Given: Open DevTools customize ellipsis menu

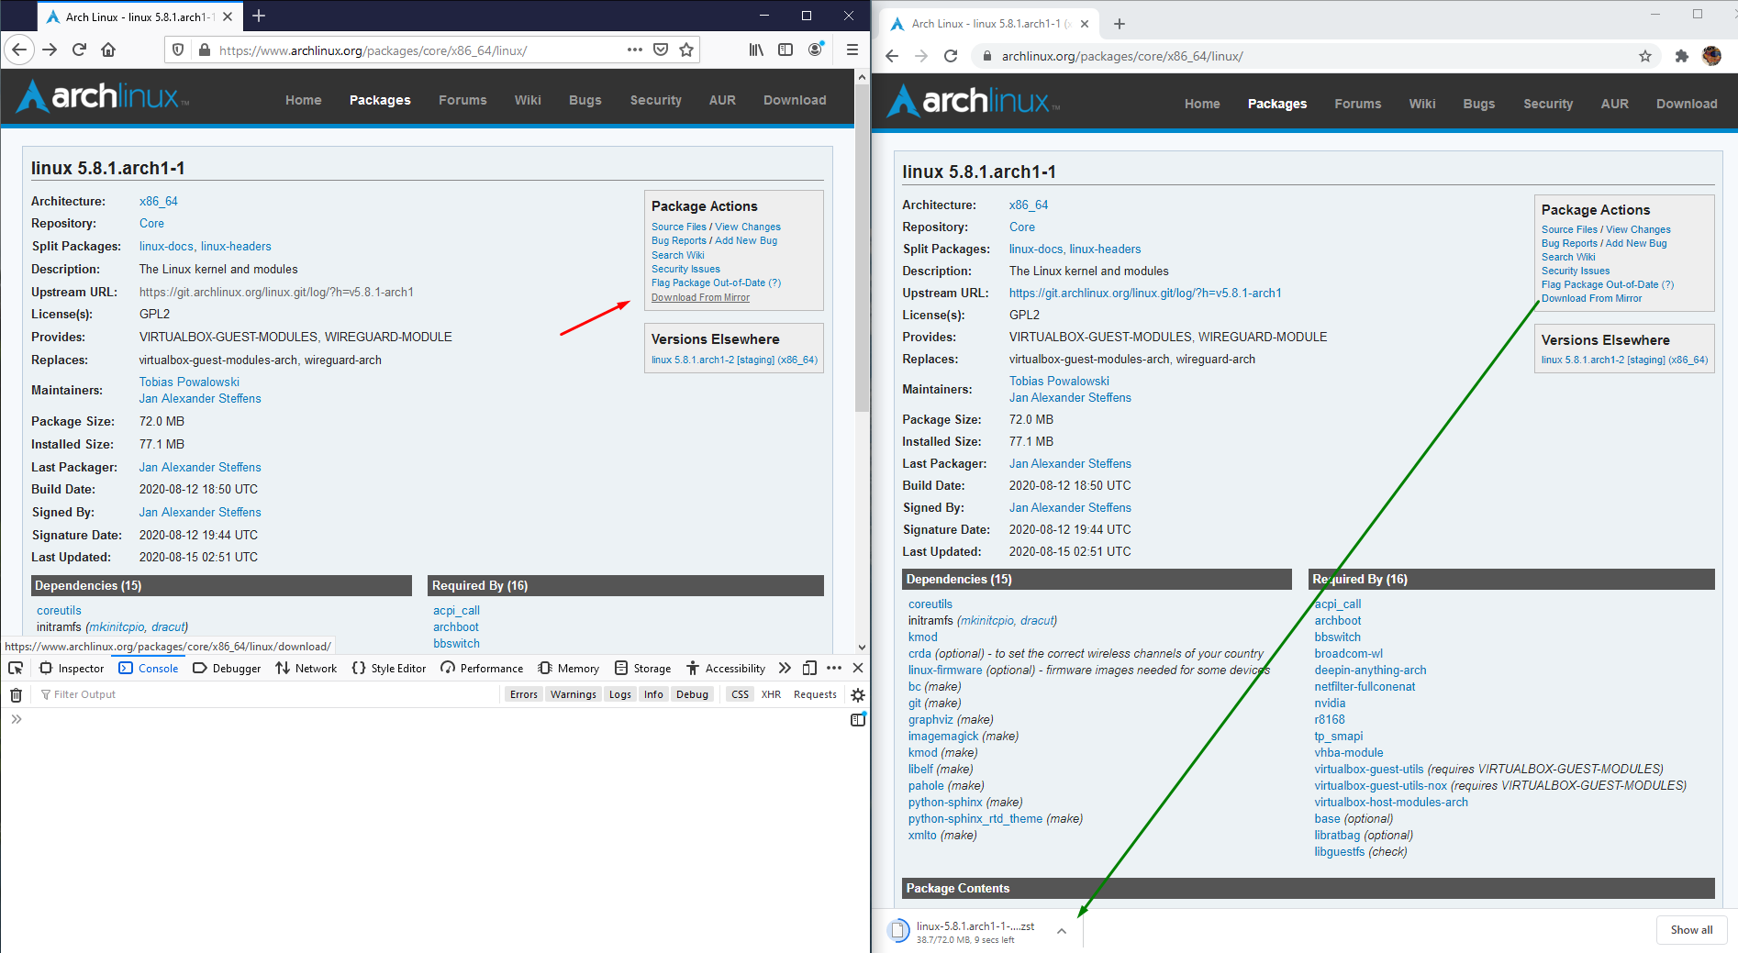Looking at the screenshot, I should 834,668.
